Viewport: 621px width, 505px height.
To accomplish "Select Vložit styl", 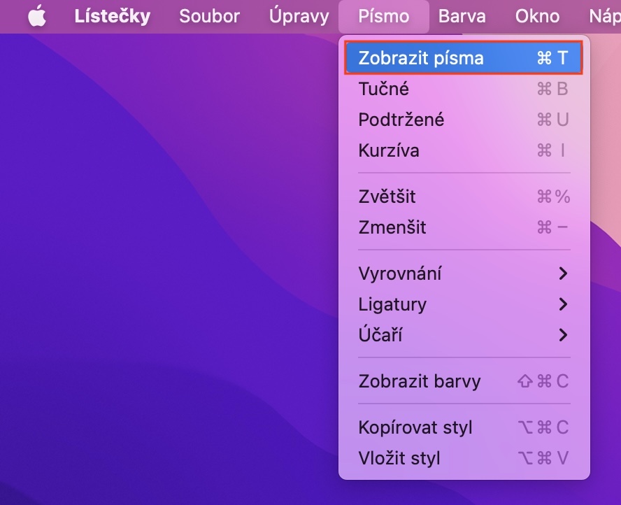I will coord(399,458).
